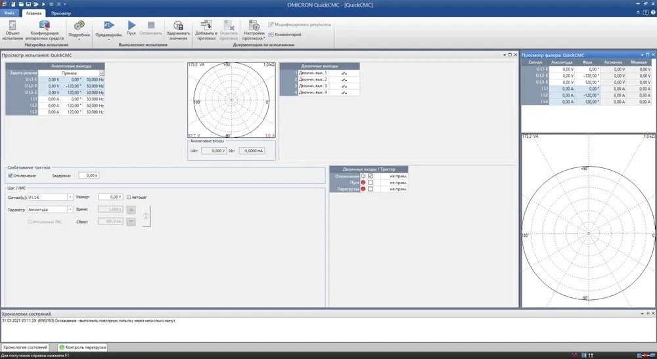Click the Размер value input field
This screenshot has height=359, width=657.
click(x=110, y=197)
